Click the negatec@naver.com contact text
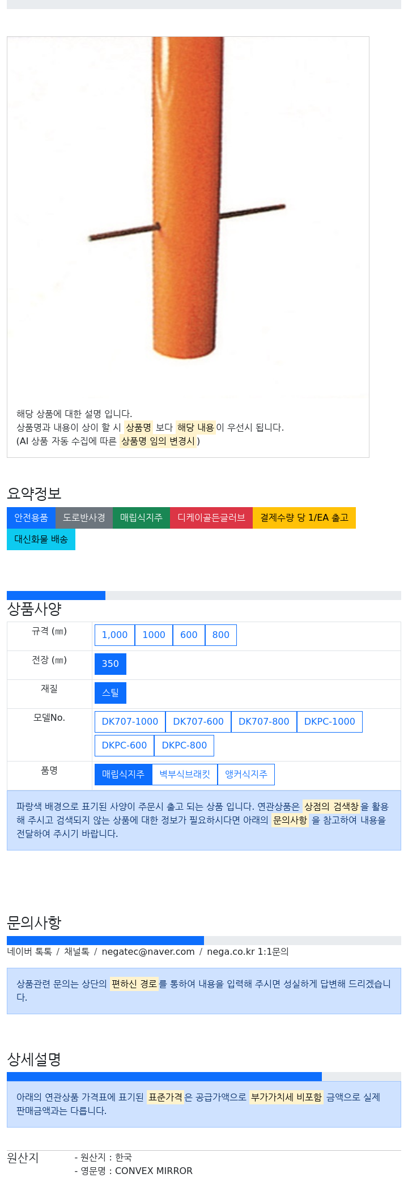408x1178 pixels. (148, 952)
